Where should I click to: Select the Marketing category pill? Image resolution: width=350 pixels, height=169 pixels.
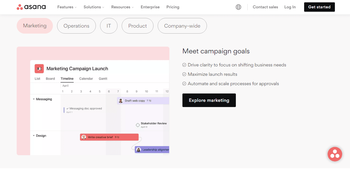click(35, 26)
